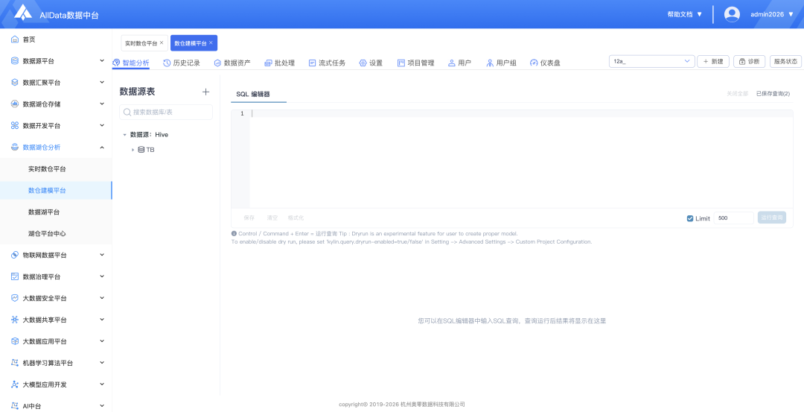This screenshot has height=412, width=804.
Task: Click the 数据湖仓存储 sidebar icon
Action: click(15, 104)
